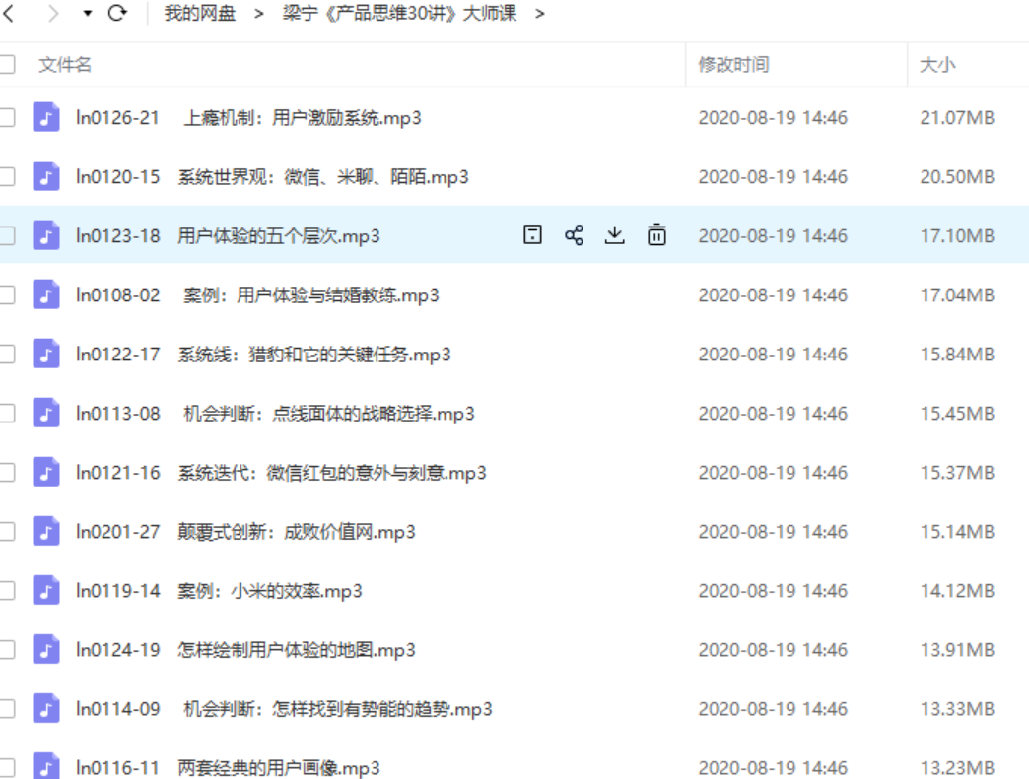The image size is (1029, 779).
Task: Sort by 修改时间 column
Action: click(x=733, y=64)
